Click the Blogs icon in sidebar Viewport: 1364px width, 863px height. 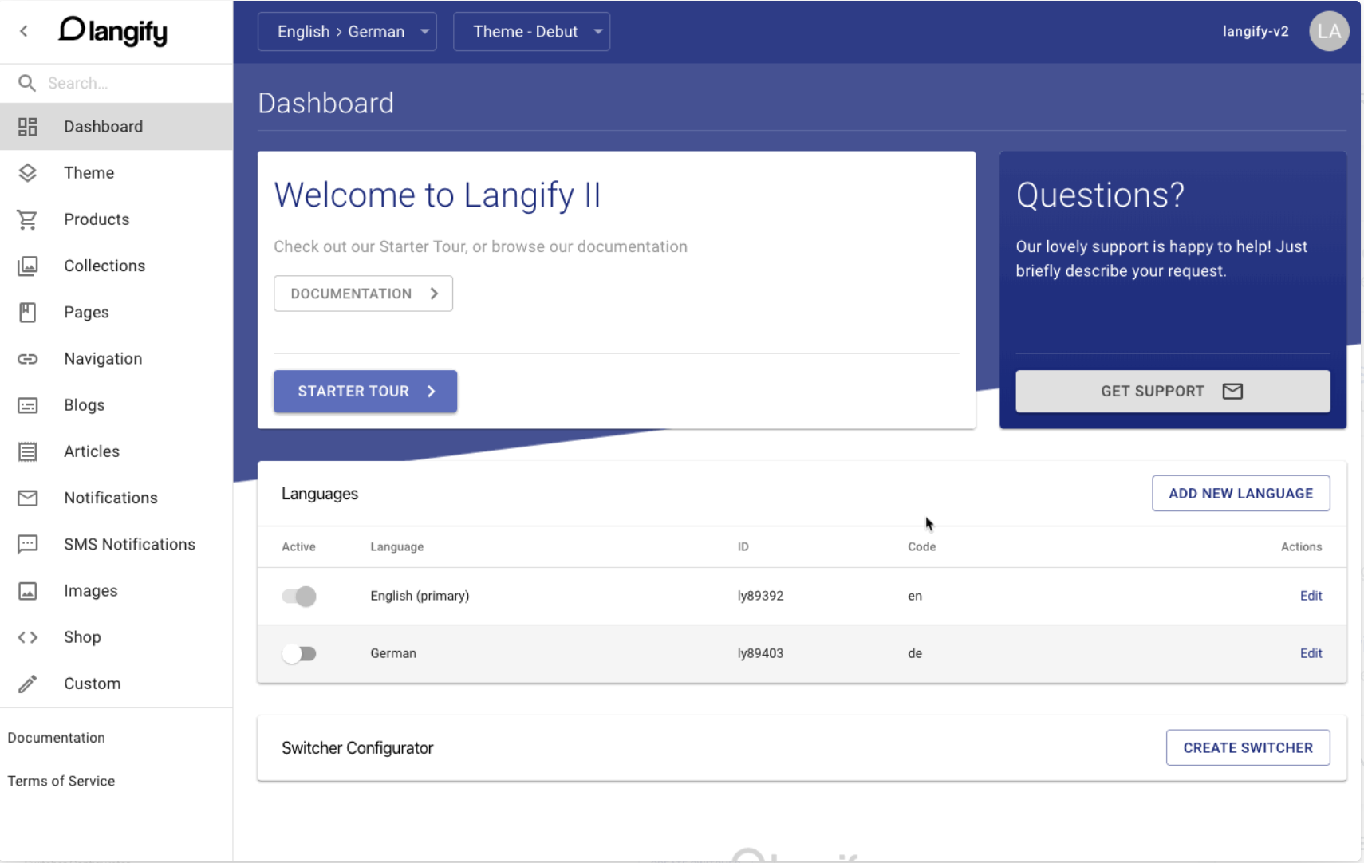28,405
